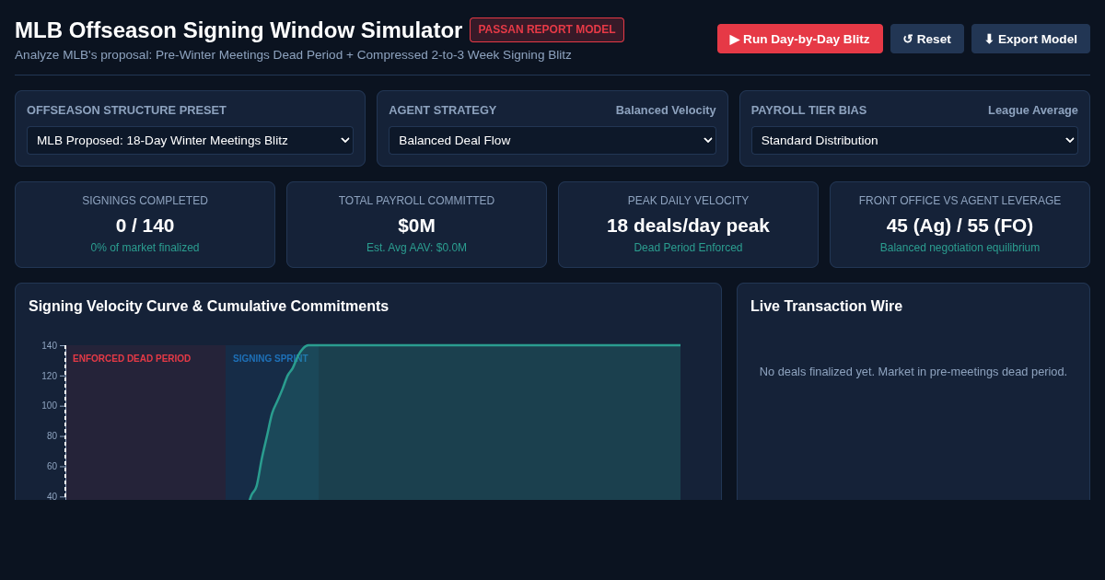
Task: Open Offseason Structure Preset dropdown
Action: click(190, 140)
